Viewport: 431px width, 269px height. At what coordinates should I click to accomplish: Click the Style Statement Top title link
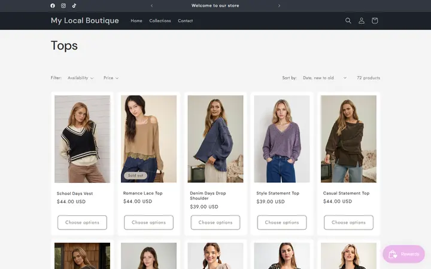point(278,193)
